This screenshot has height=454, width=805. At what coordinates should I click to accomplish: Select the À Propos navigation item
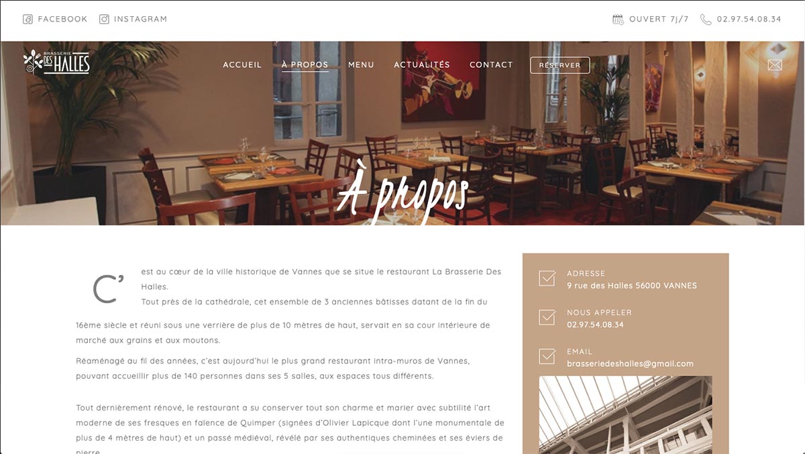[x=305, y=65]
